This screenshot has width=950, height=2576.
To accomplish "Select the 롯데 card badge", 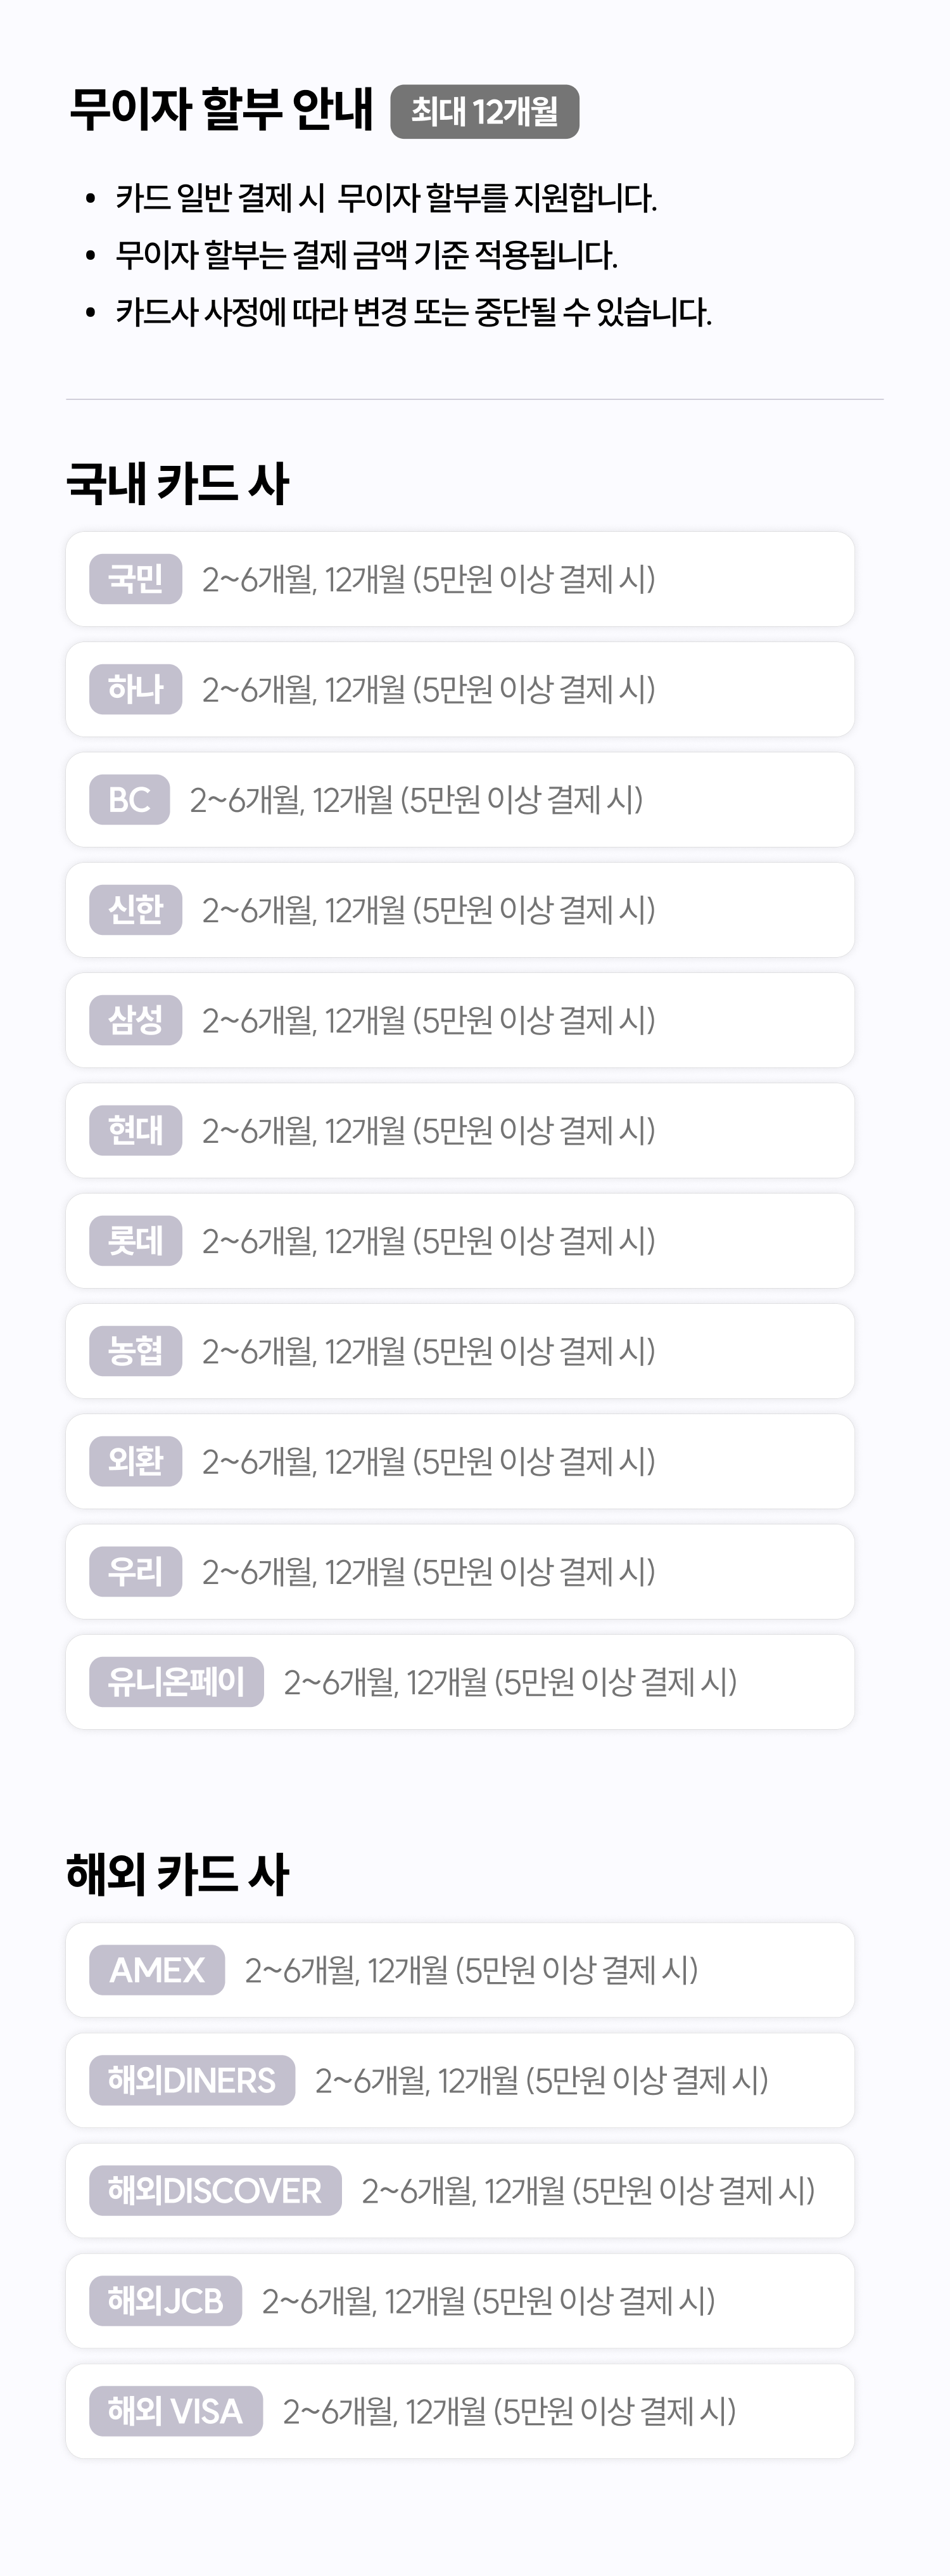I will [x=135, y=1241].
